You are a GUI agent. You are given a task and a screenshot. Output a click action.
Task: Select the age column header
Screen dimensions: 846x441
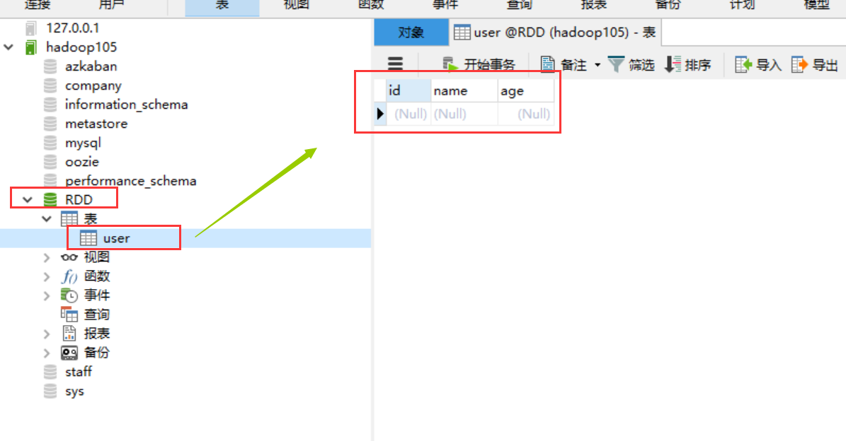click(x=526, y=90)
